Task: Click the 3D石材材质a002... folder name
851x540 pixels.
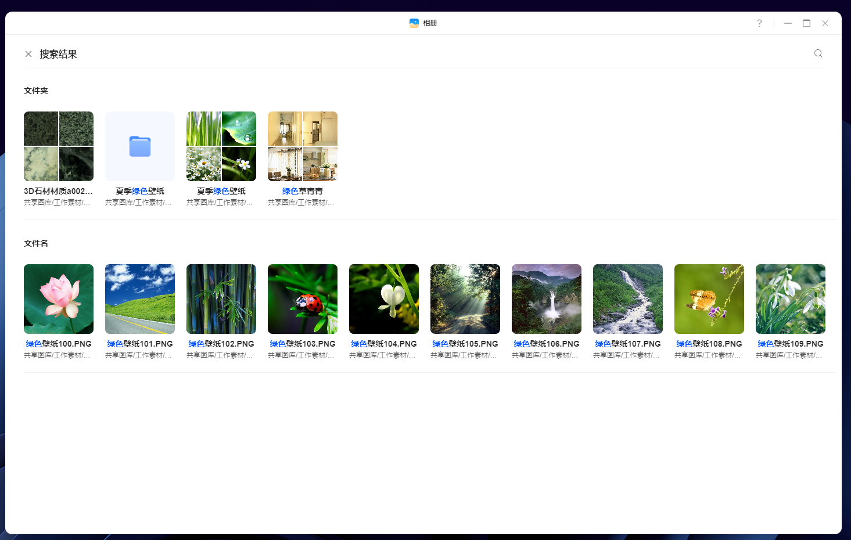Action: [58, 191]
